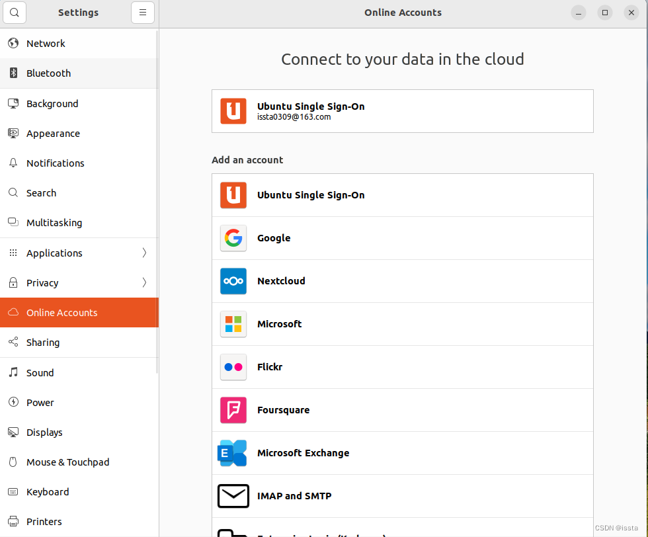This screenshot has height=537, width=648.
Task: Select Bluetooth in the sidebar
Action: click(79, 73)
